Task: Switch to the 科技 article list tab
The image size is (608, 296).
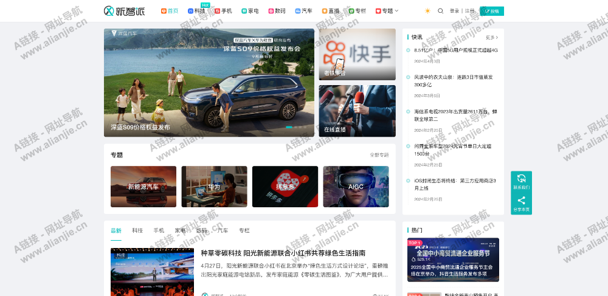Action: pyautogui.click(x=137, y=230)
